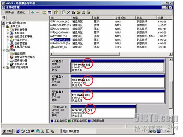Click the Refresh icon in the toolbar

[x=64, y=12]
